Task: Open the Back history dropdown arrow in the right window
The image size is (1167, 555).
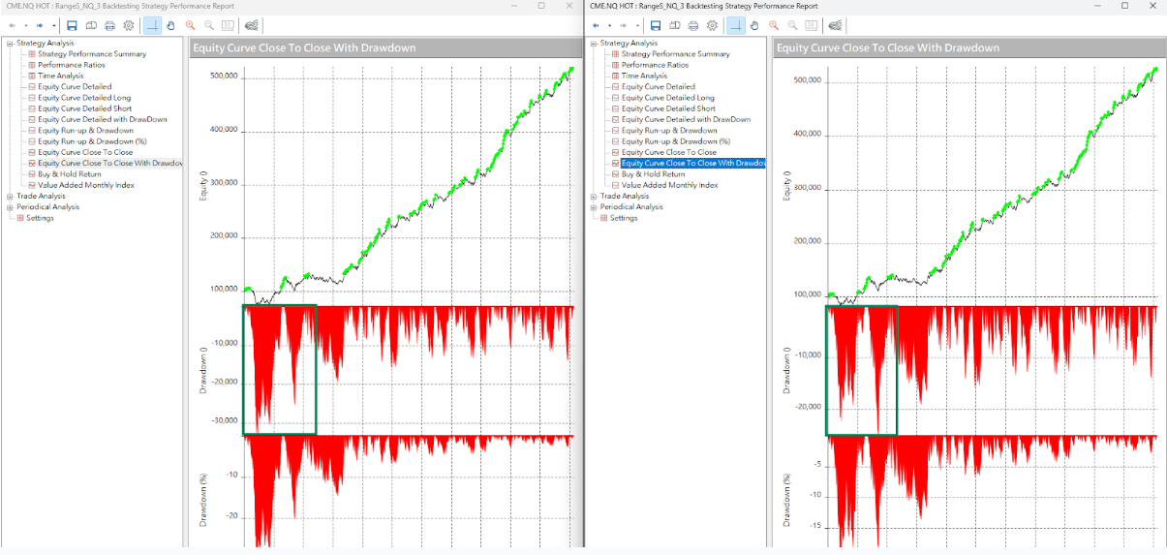Action: tap(610, 25)
